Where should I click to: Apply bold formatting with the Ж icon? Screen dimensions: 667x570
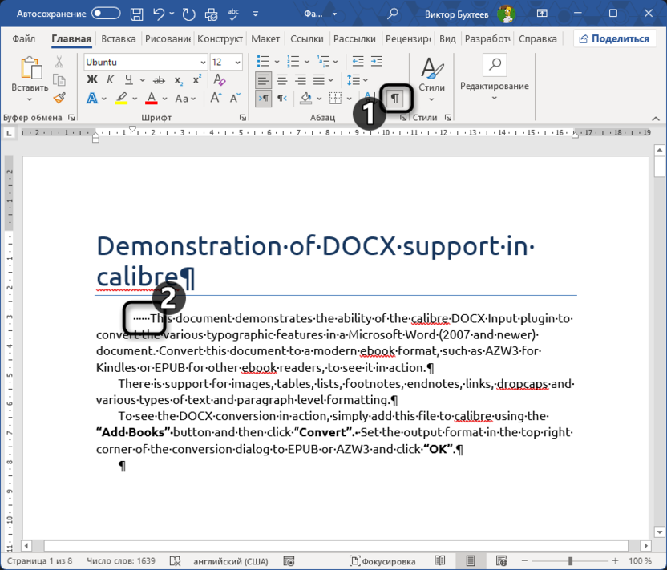pyautogui.click(x=94, y=80)
